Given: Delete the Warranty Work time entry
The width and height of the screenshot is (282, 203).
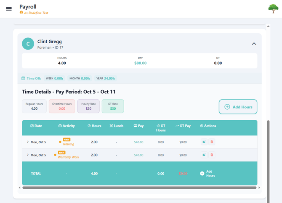Looking at the screenshot, I should click(x=212, y=155).
